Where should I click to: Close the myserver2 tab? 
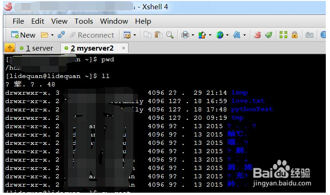point(123,48)
